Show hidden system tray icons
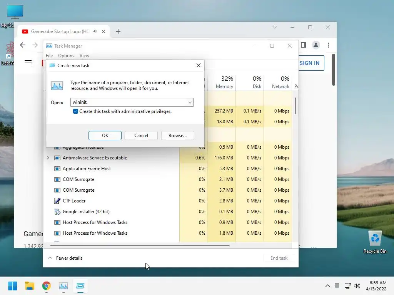 pos(328,286)
